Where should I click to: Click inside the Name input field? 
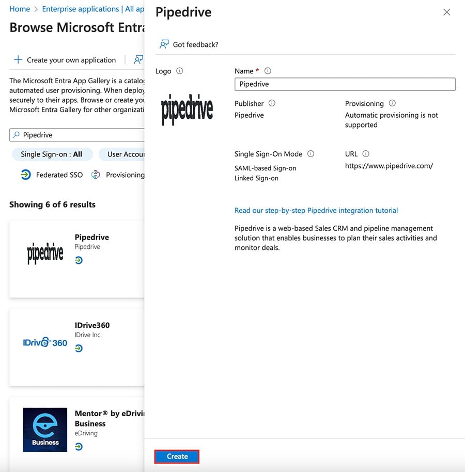pyautogui.click(x=345, y=84)
